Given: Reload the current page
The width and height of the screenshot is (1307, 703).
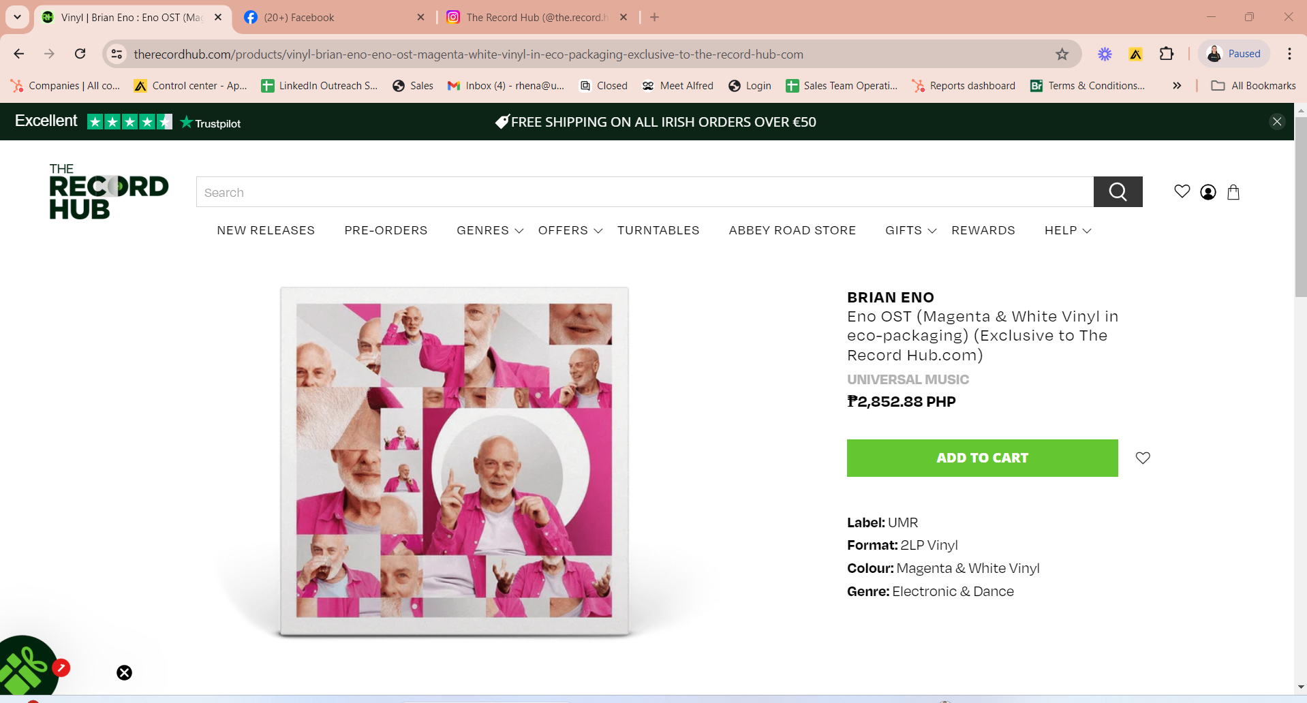Looking at the screenshot, I should pos(80,54).
